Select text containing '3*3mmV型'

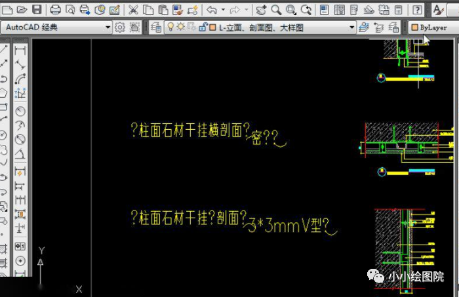pyautogui.click(x=290, y=226)
